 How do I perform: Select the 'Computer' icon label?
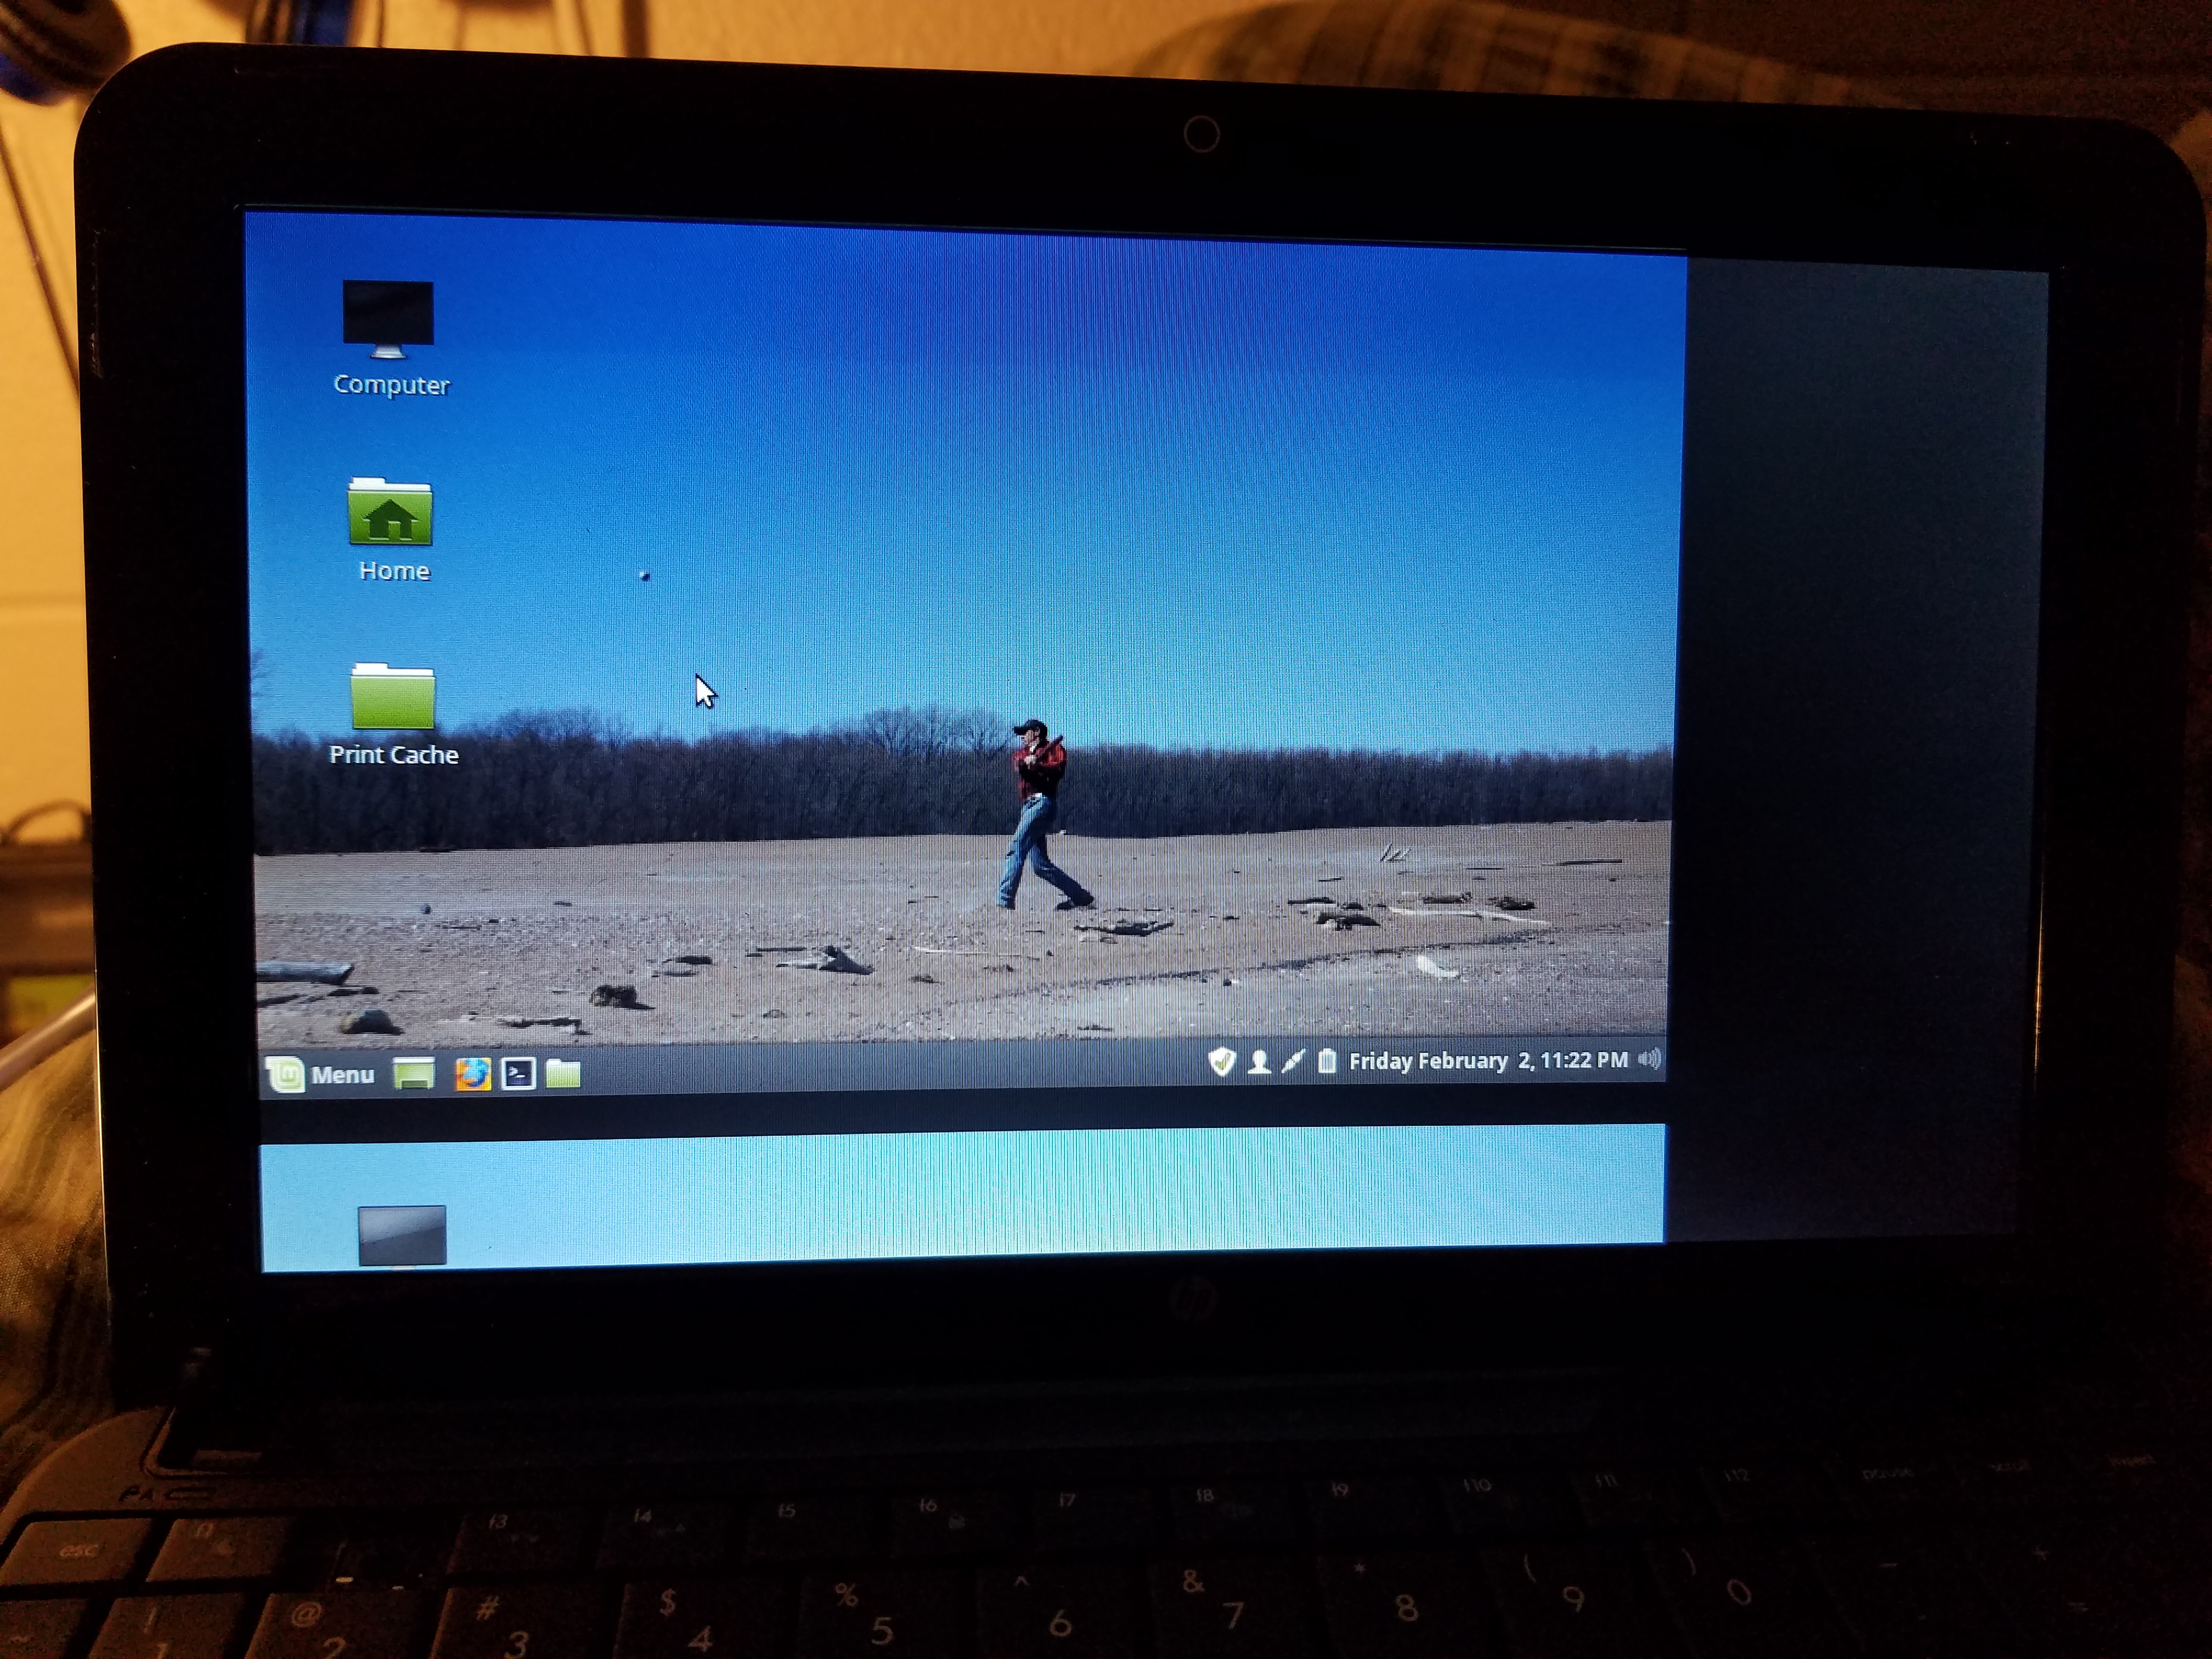(x=391, y=385)
